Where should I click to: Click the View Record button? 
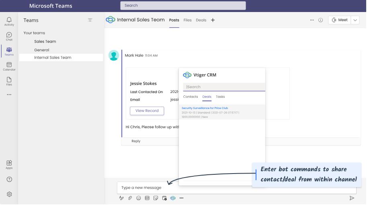pyautogui.click(x=147, y=111)
